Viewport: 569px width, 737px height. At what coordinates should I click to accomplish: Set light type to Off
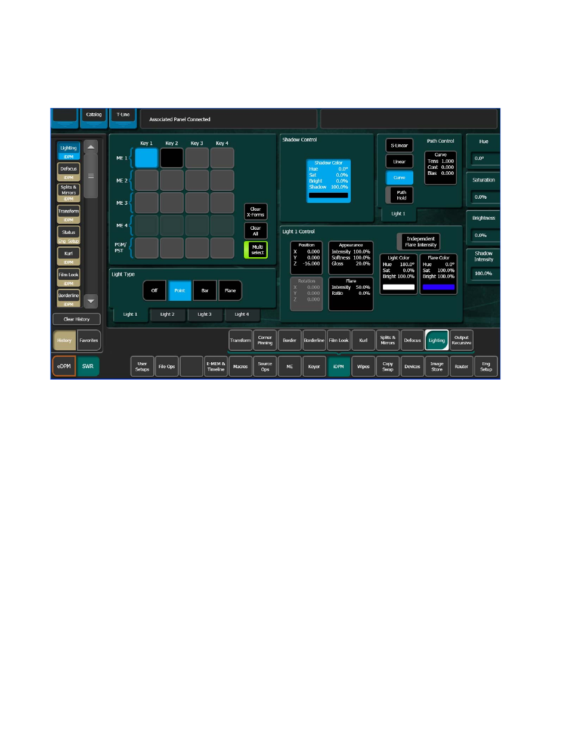(154, 291)
